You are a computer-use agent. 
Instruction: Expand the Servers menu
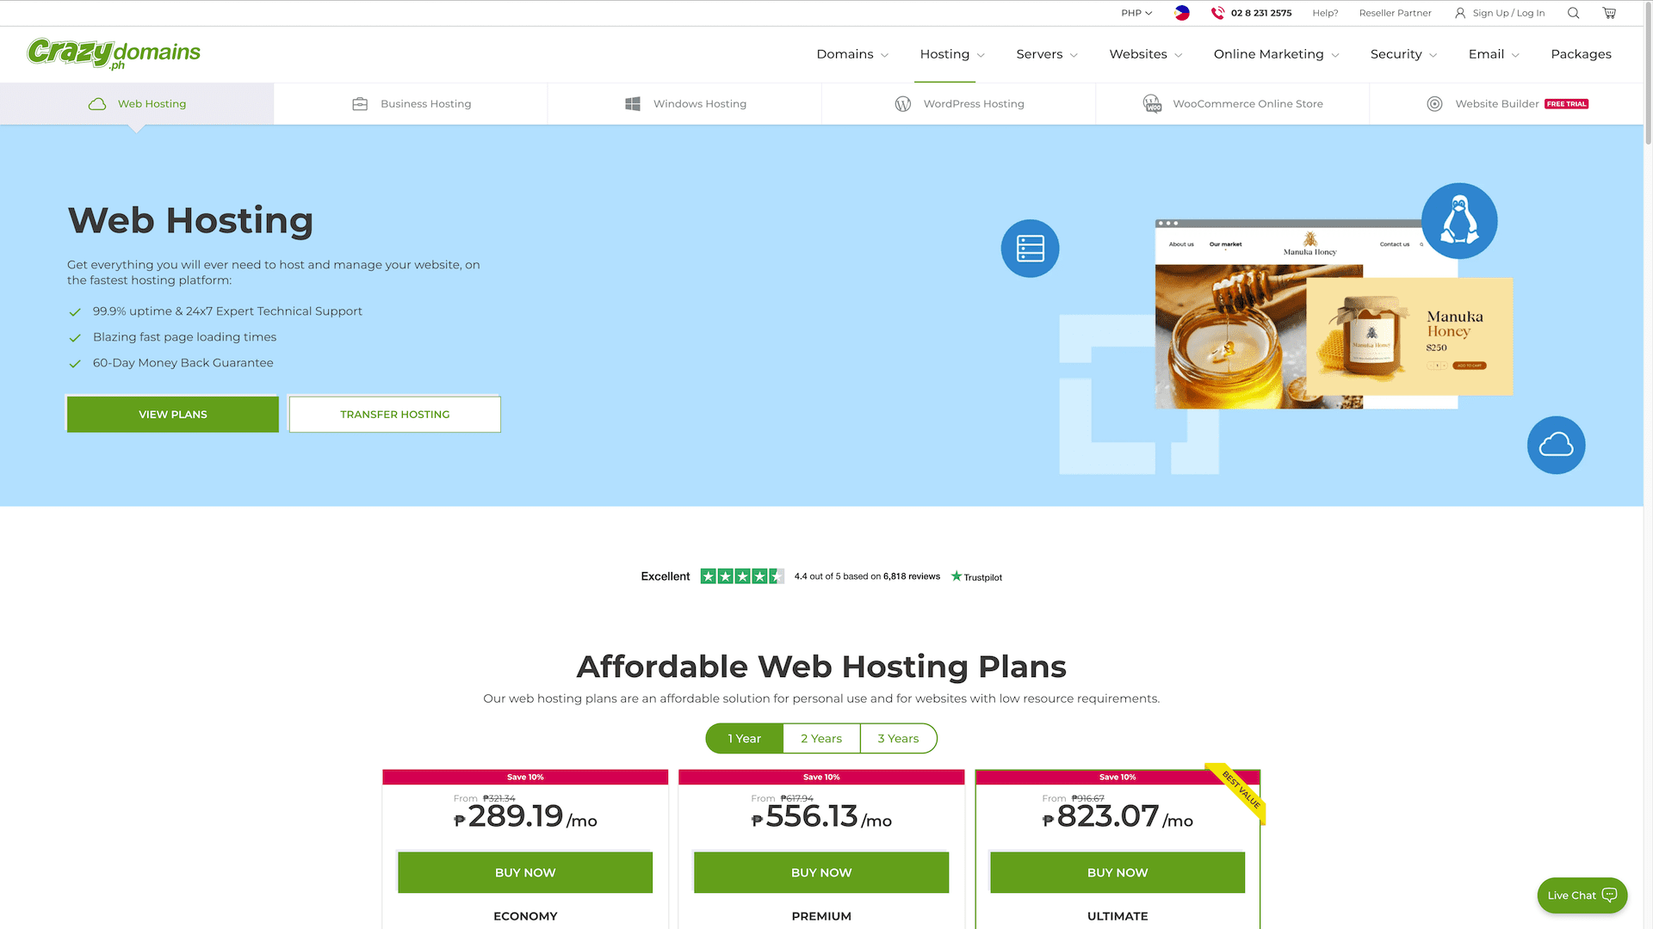click(x=1047, y=54)
